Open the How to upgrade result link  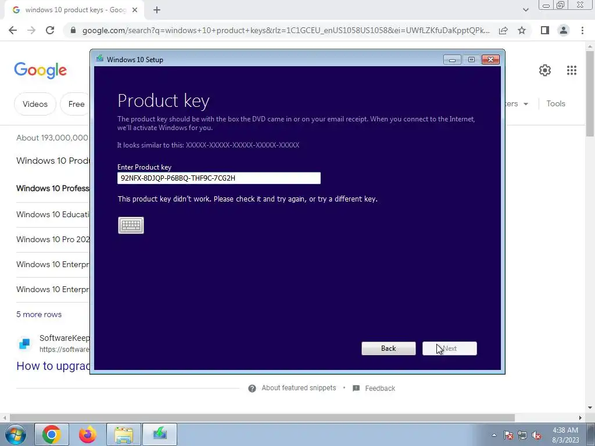53,366
